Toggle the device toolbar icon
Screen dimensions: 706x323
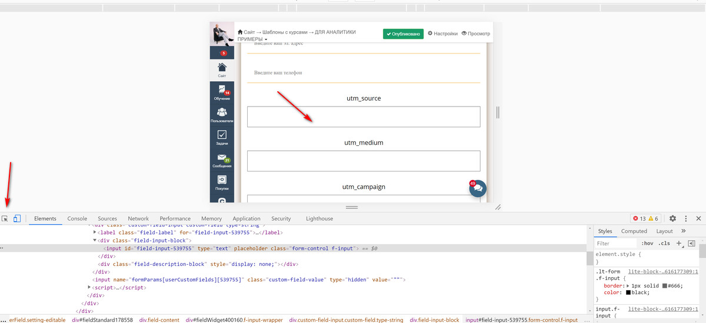point(17,218)
